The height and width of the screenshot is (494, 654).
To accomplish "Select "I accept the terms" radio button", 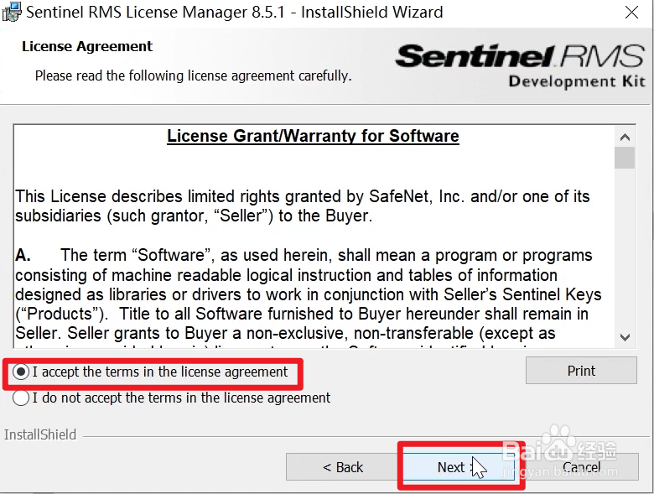I will pos(23,372).
